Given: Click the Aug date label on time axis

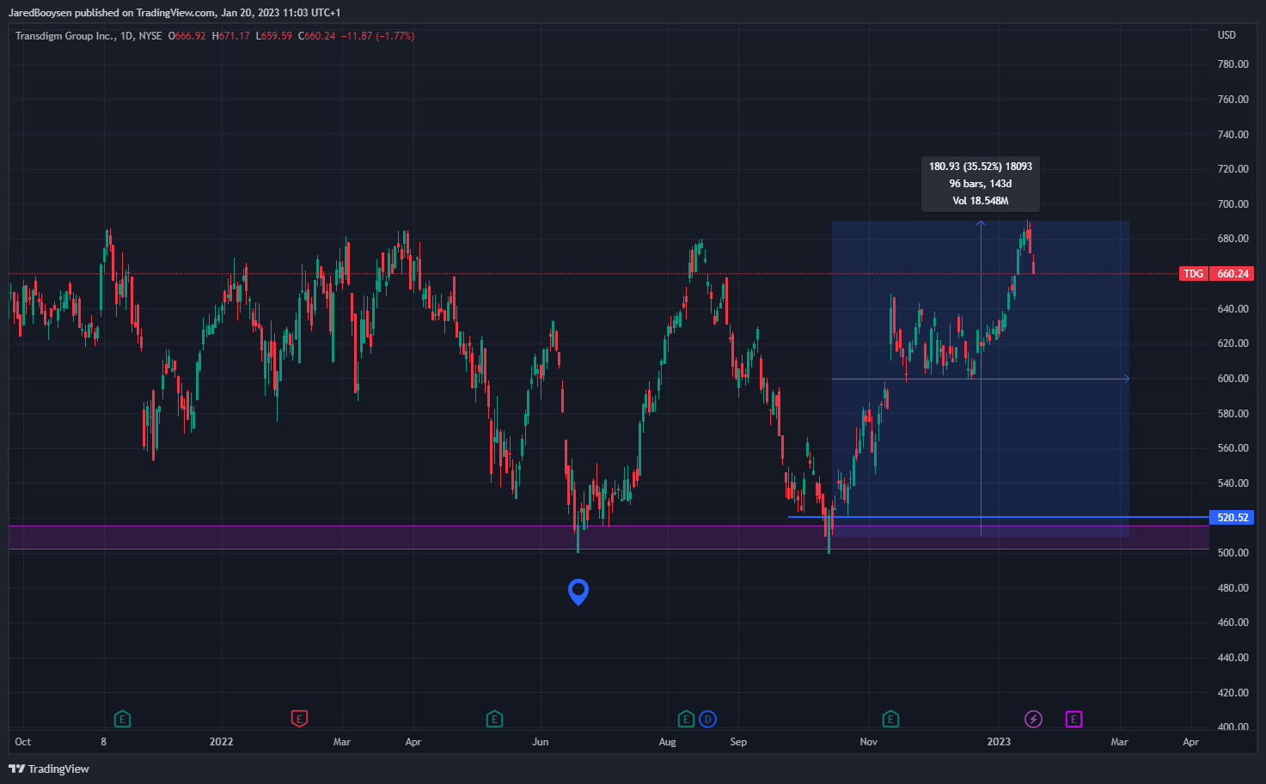Looking at the screenshot, I should 667,742.
